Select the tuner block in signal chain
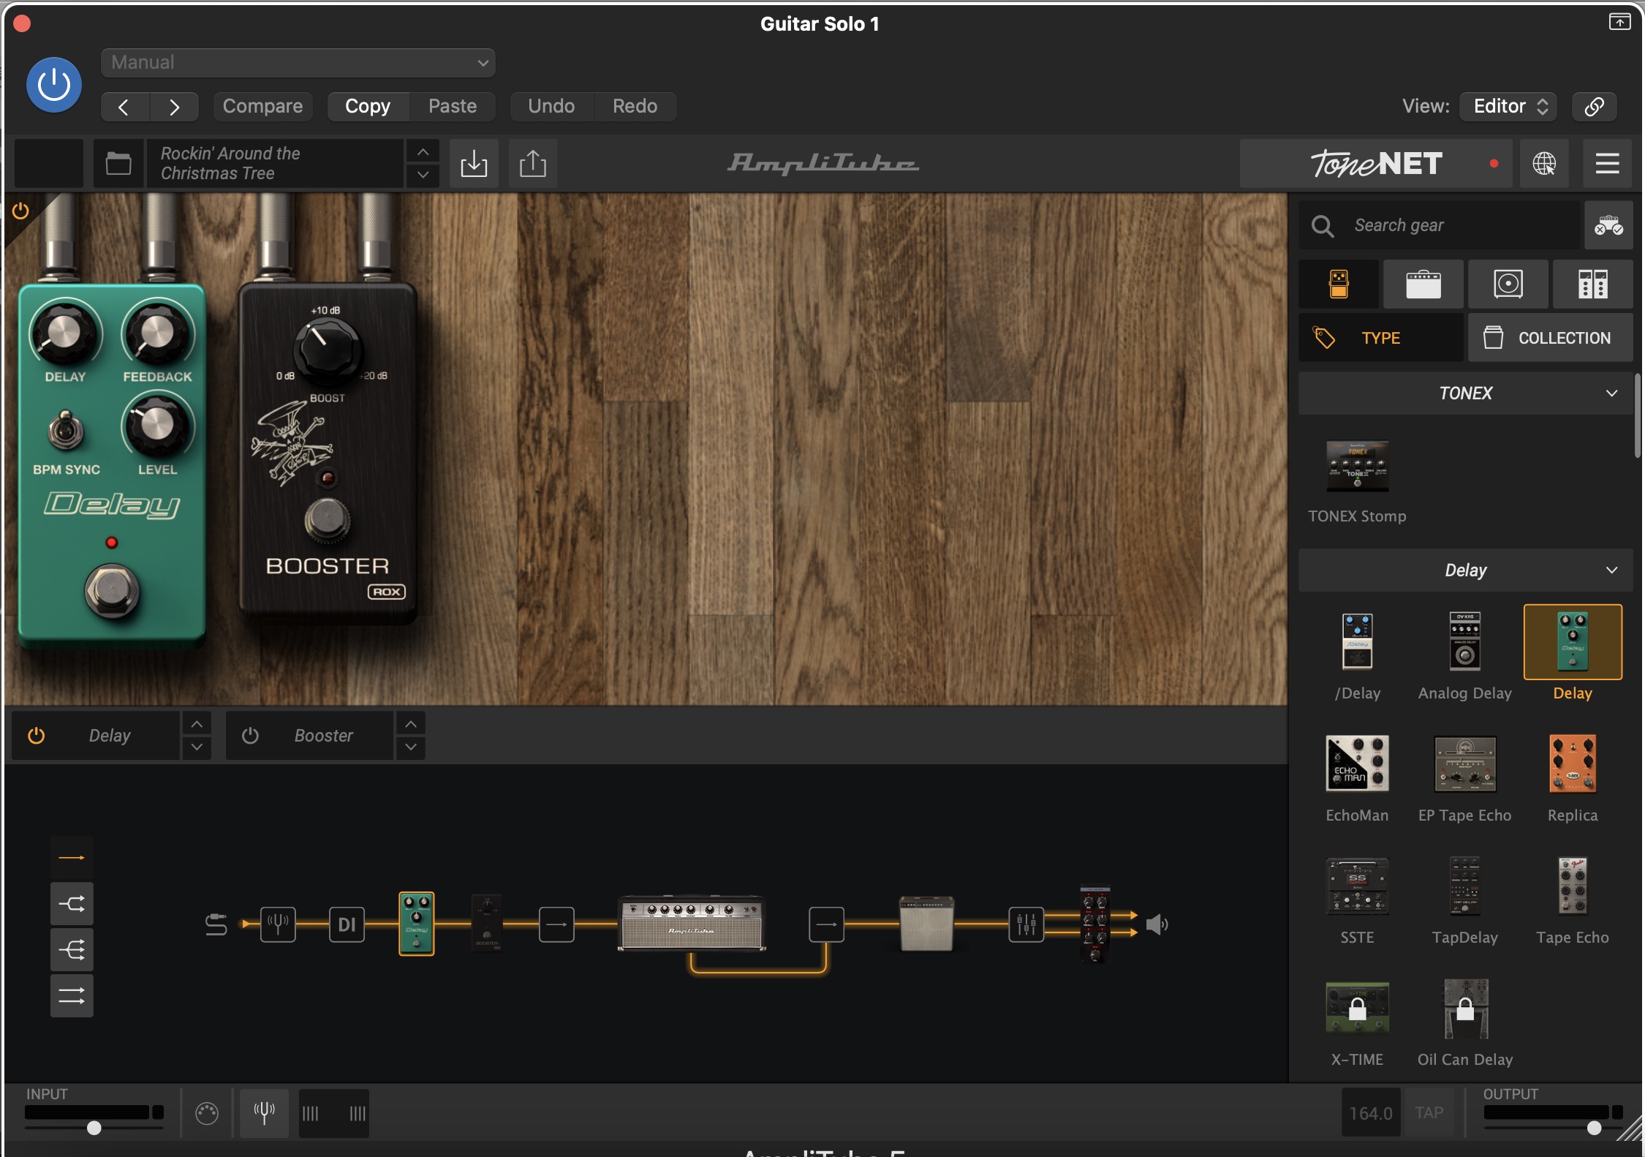This screenshot has width=1645, height=1157. tap(278, 924)
